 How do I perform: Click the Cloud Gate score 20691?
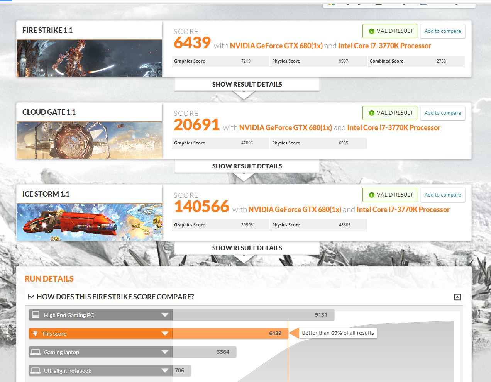tap(197, 124)
